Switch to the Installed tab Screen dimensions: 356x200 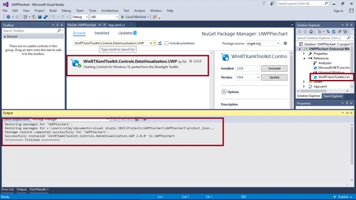(x=102, y=33)
